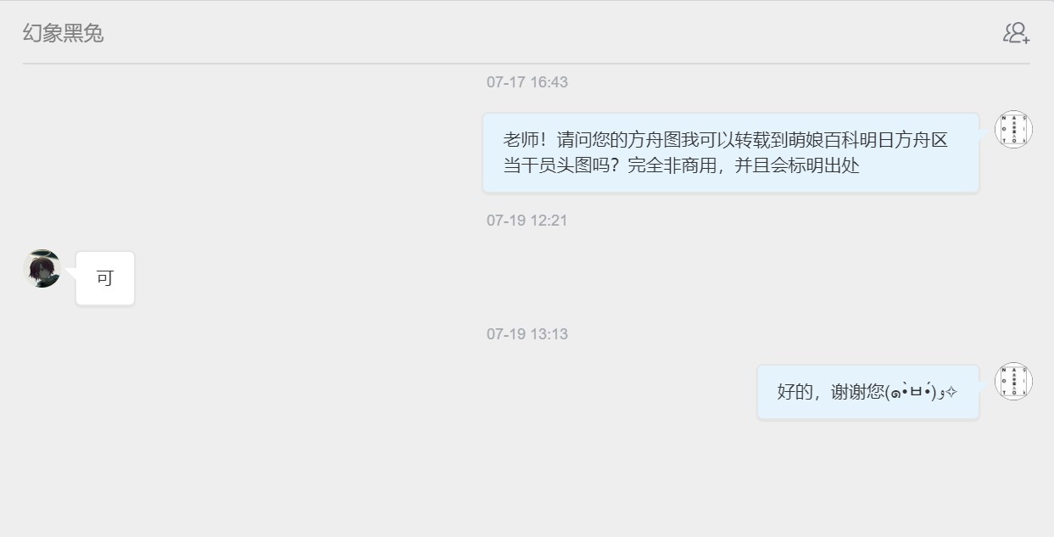Click the sender avatar beside the 老师 message
This screenshot has width=1054, height=537.
[1013, 129]
